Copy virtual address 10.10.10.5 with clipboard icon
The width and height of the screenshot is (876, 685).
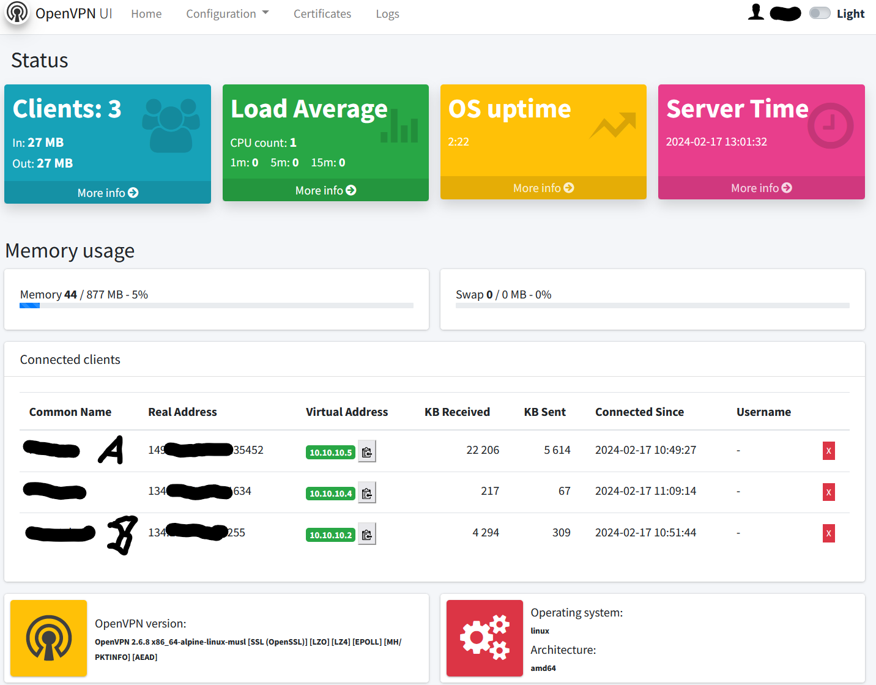click(x=366, y=452)
